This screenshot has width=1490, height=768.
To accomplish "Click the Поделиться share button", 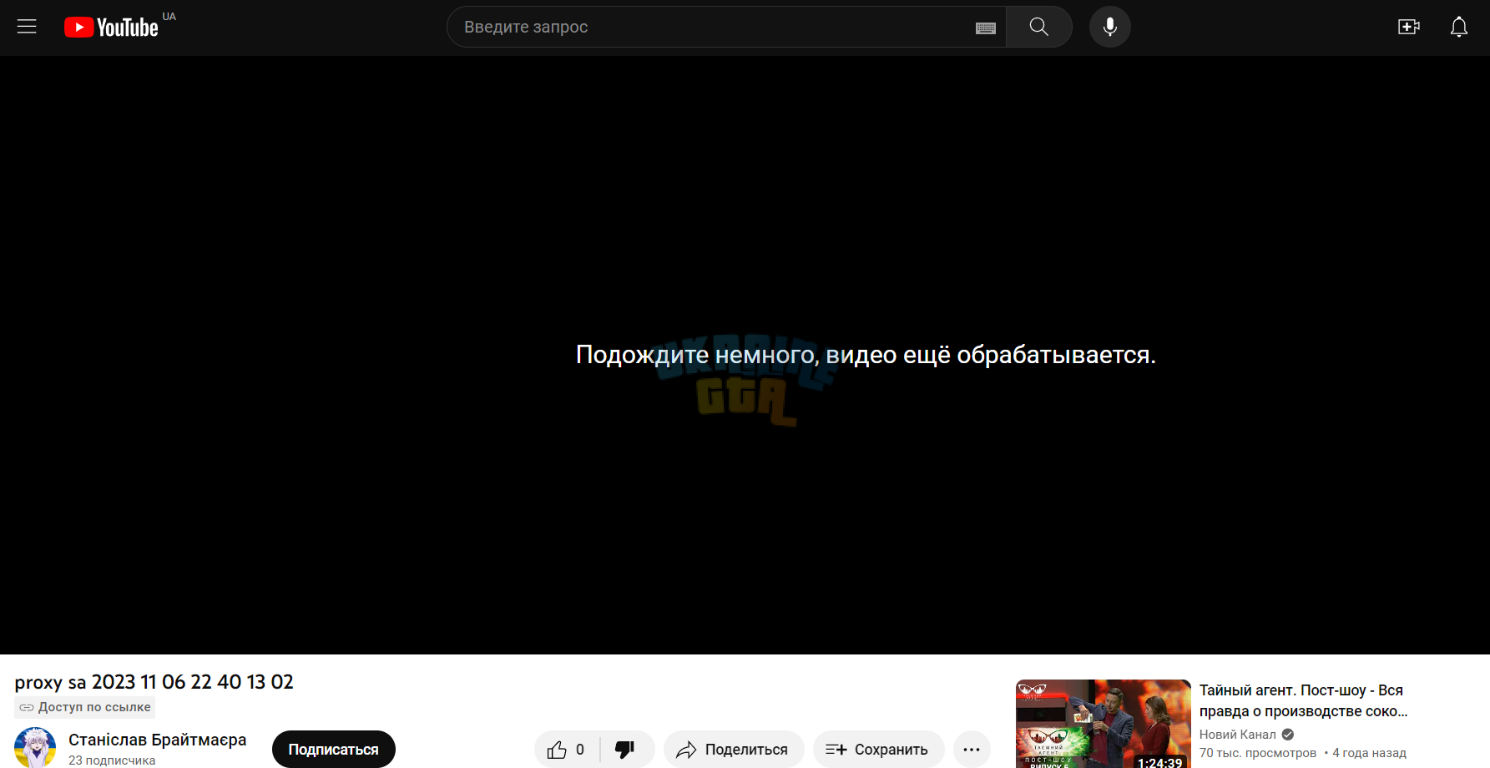I will click(x=734, y=750).
